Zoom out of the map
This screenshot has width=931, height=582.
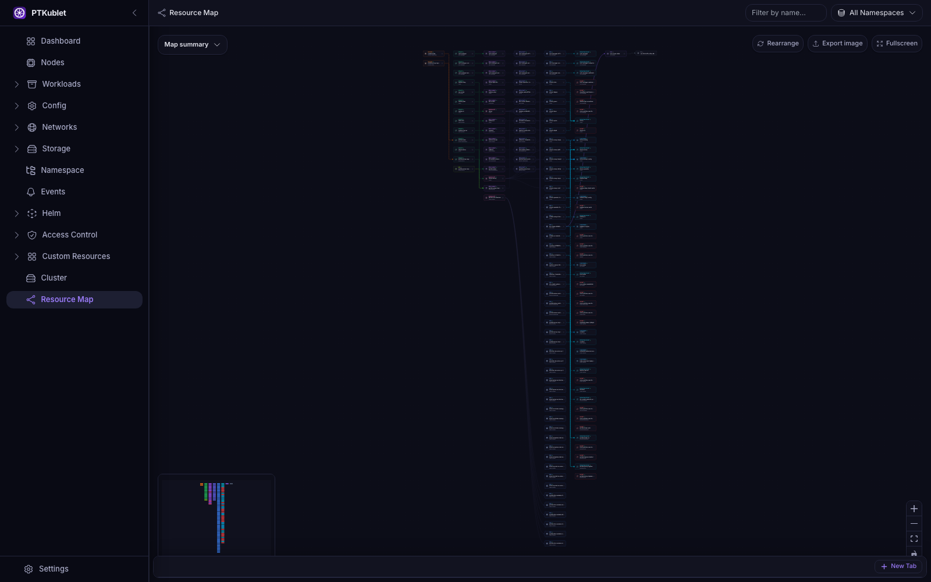point(914,524)
